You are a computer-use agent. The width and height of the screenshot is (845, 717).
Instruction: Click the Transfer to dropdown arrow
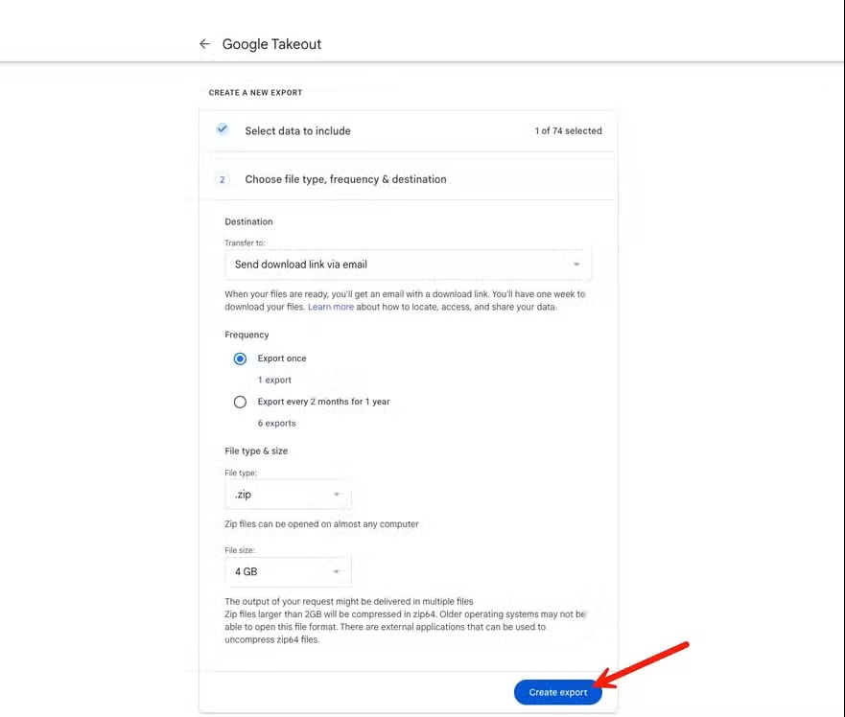click(576, 265)
